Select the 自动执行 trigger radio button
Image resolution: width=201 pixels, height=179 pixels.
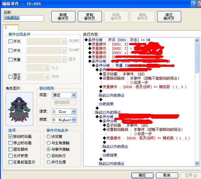pos(48,156)
